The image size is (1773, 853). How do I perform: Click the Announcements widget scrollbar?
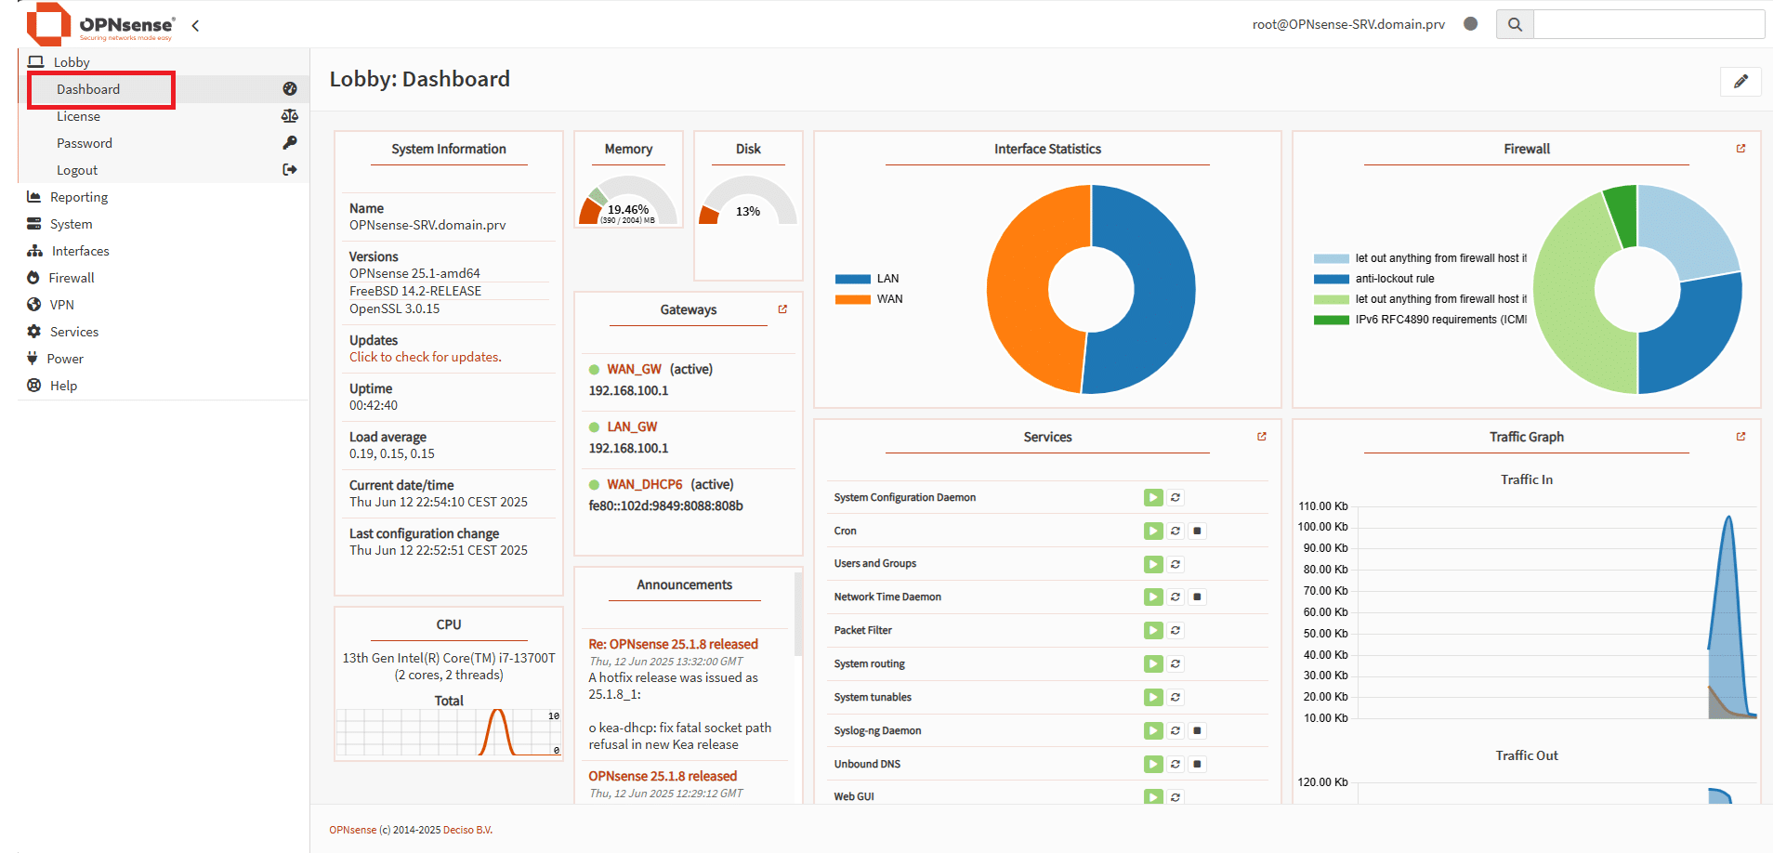pos(797,614)
